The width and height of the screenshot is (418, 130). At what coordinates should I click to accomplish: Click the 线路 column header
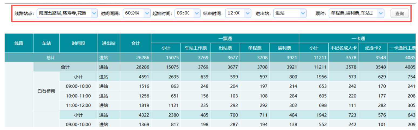(x=19, y=43)
